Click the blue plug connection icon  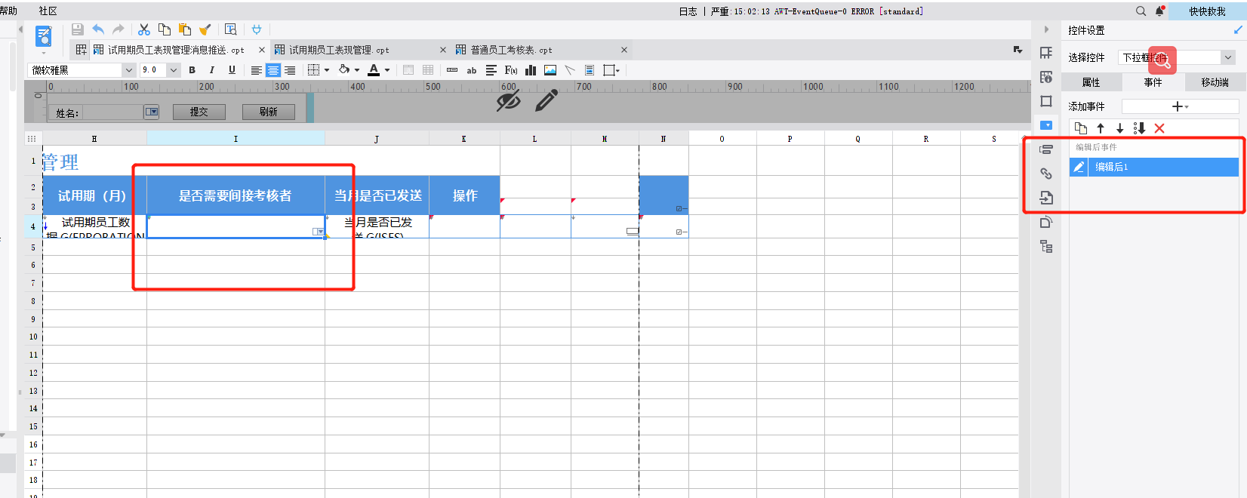[257, 29]
